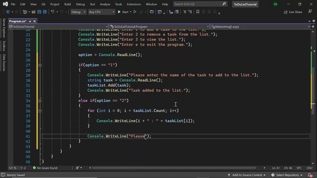Collapse the if(option == "1") block
The image size is (317, 178).
[40, 65]
